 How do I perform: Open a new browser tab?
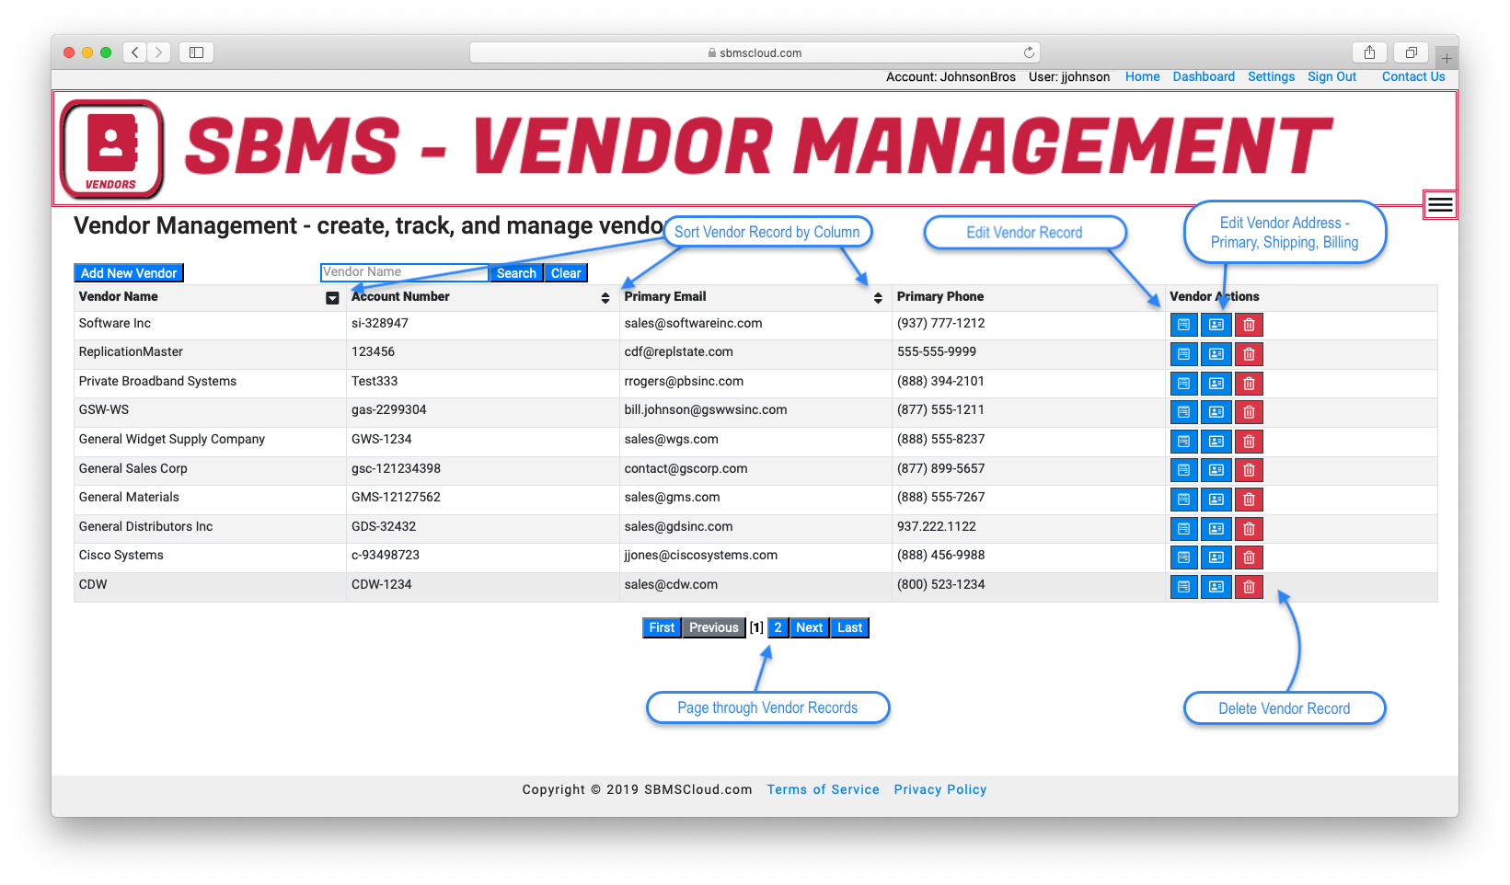point(1447,58)
